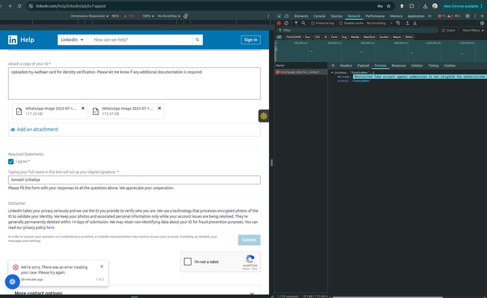Uncheck the I agree checkbox
Viewport: 487px width, 298px height.
(x=11, y=162)
